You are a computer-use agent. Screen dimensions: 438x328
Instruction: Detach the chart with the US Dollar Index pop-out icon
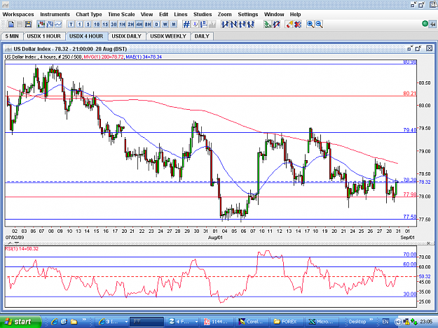pos(418,48)
